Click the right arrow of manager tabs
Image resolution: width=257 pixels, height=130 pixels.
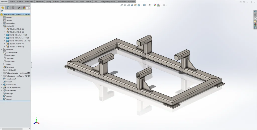(30, 8)
